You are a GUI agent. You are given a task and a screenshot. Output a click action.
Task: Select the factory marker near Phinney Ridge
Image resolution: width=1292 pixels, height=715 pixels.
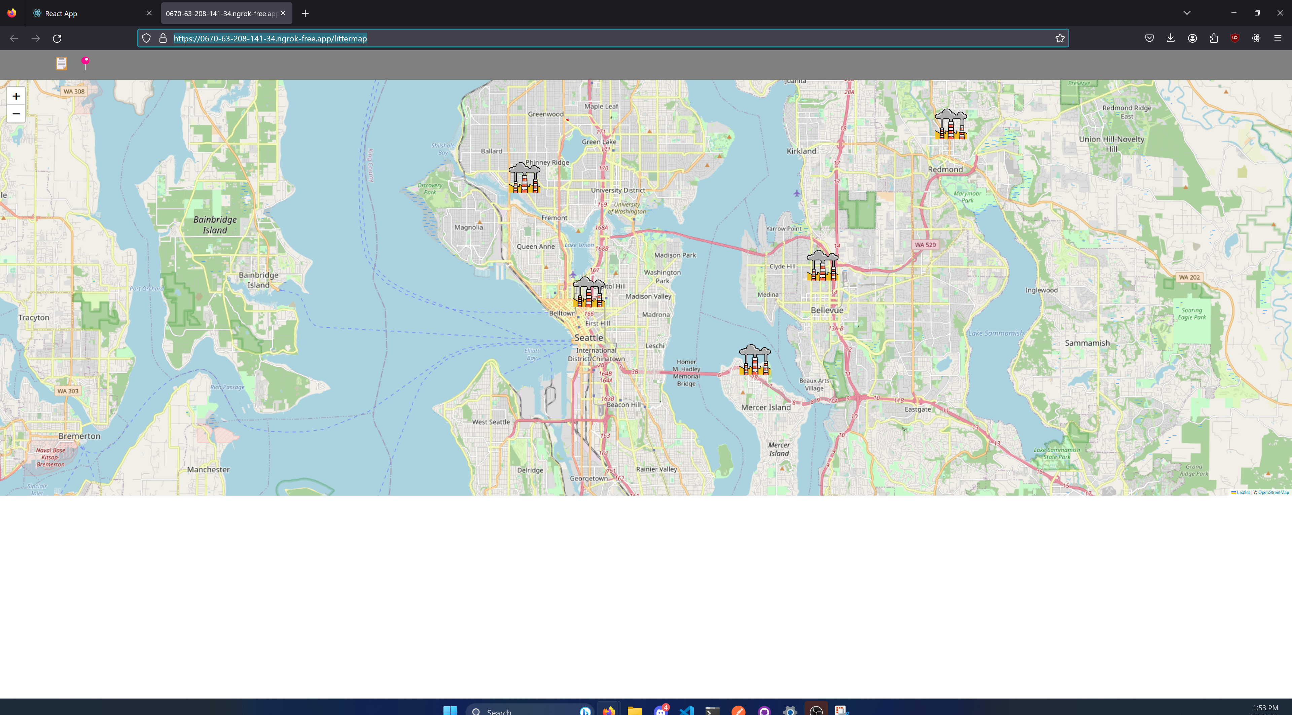(x=524, y=178)
